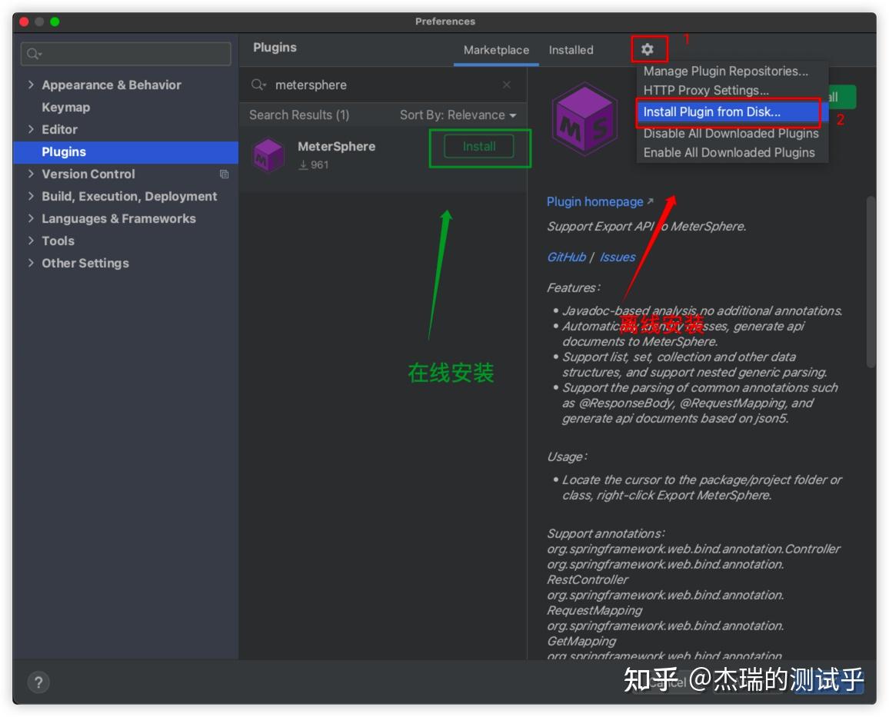Open the plugins gear settings menu

click(647, 49)
